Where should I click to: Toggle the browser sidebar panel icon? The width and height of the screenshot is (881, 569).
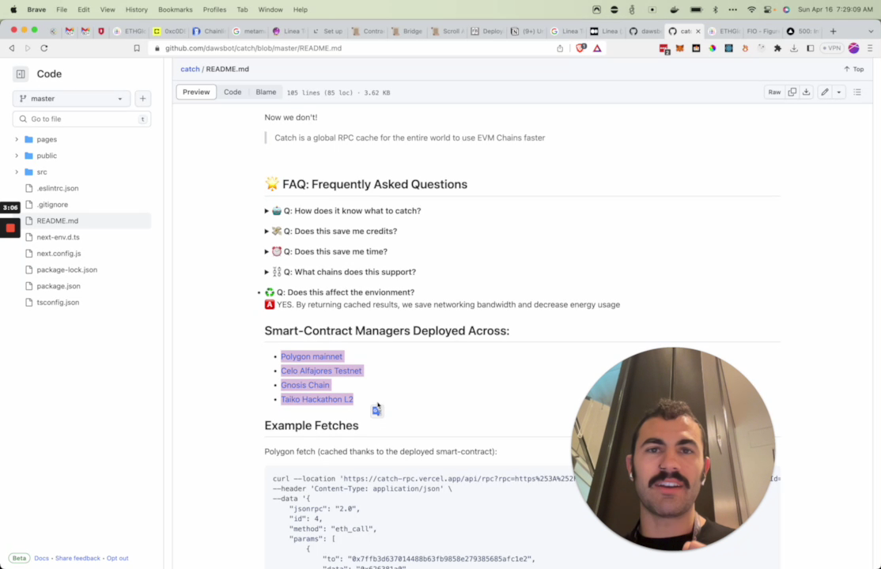point(810,48)
